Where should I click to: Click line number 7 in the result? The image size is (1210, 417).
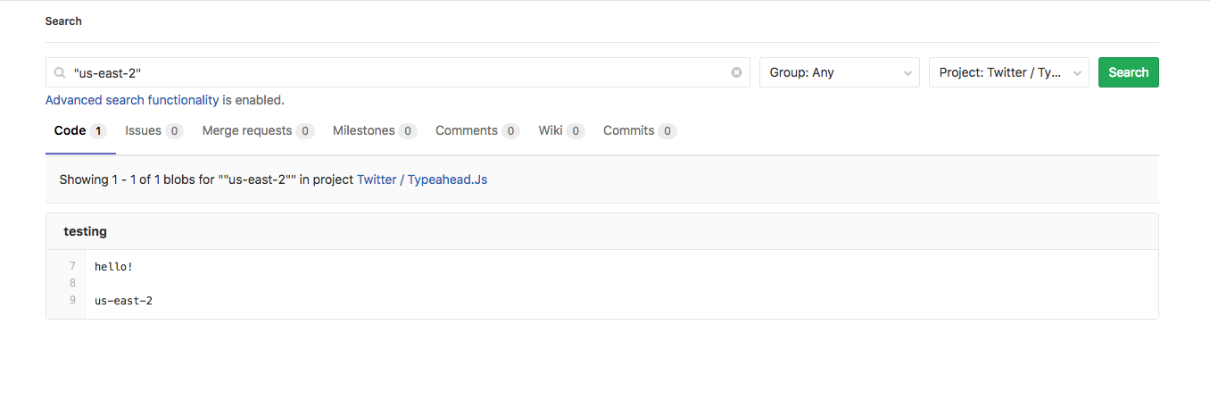(72, 266)
